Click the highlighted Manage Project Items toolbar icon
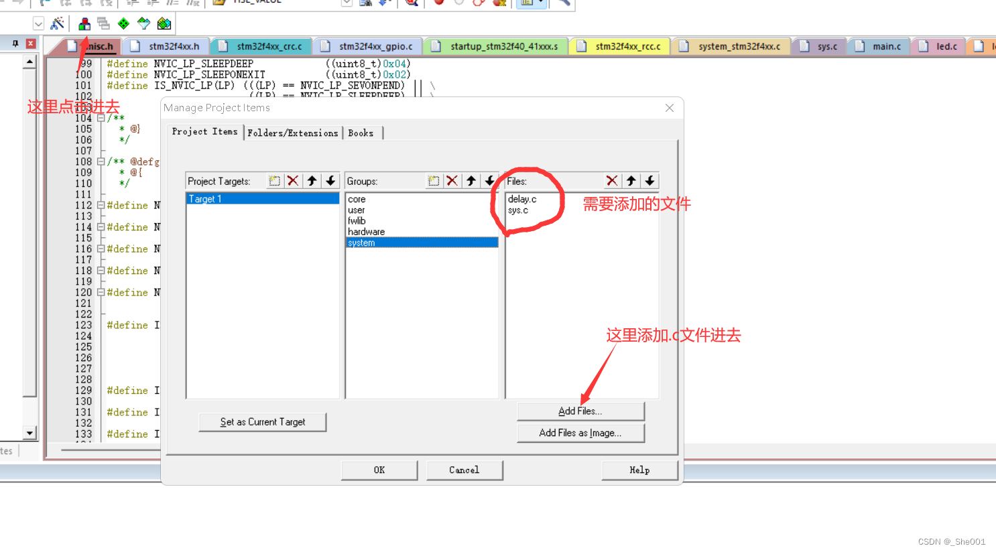The width and height of the screenshot is (996, 552). pyautogui.click(x=84, y=23)
